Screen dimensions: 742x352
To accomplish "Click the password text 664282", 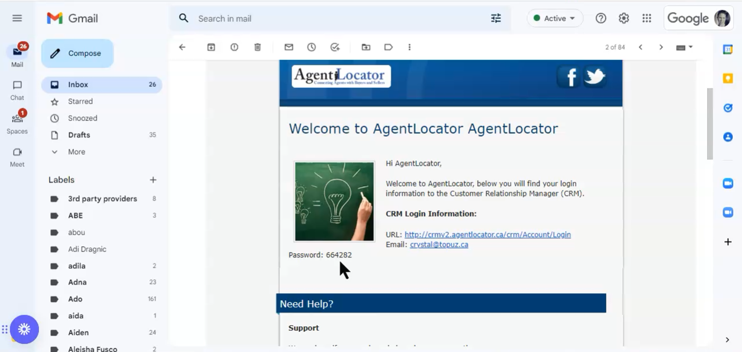I will (339, 255).
